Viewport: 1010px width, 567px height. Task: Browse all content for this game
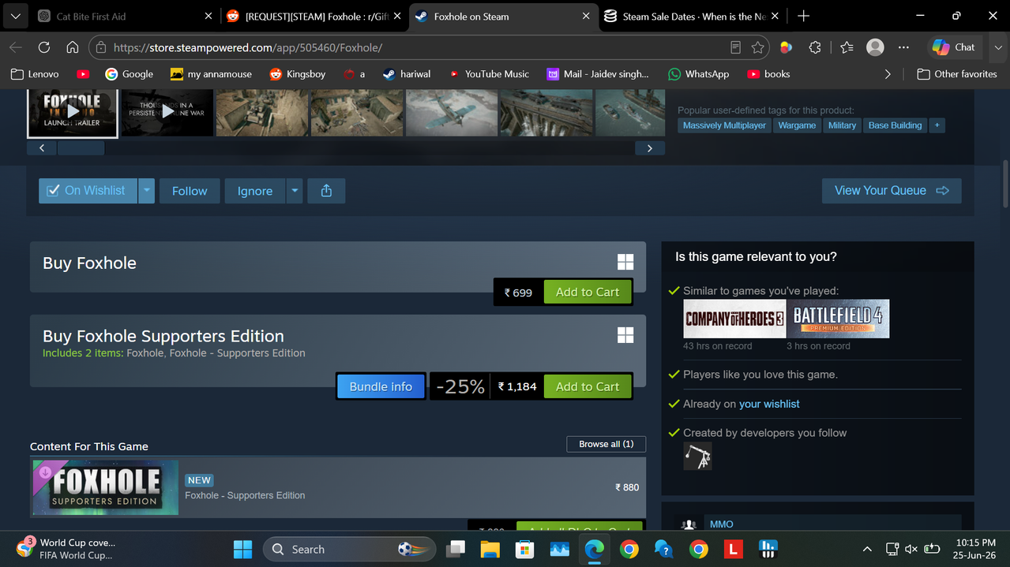coord(606,445)
